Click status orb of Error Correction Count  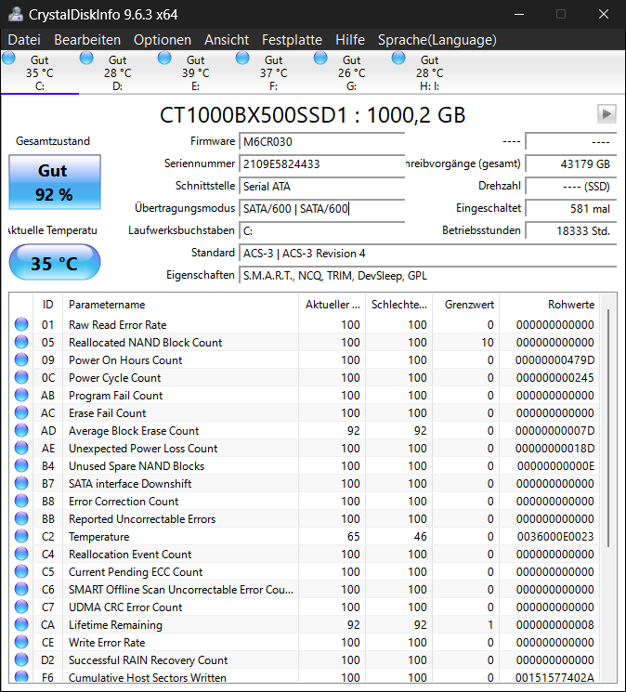21,501
